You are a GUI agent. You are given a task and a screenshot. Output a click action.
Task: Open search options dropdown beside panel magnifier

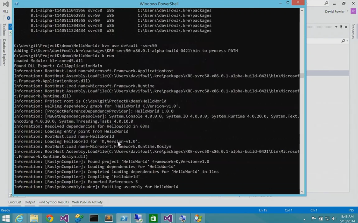point(347,41)
